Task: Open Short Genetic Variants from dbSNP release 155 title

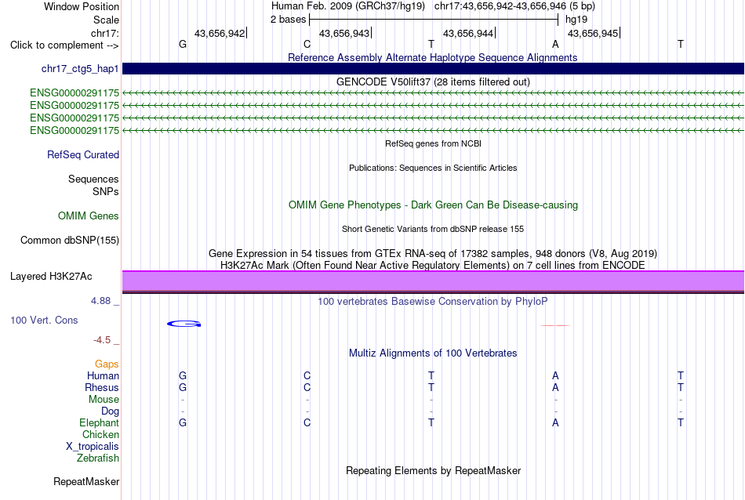Action: pyautogui.click(x=433, y=229)
